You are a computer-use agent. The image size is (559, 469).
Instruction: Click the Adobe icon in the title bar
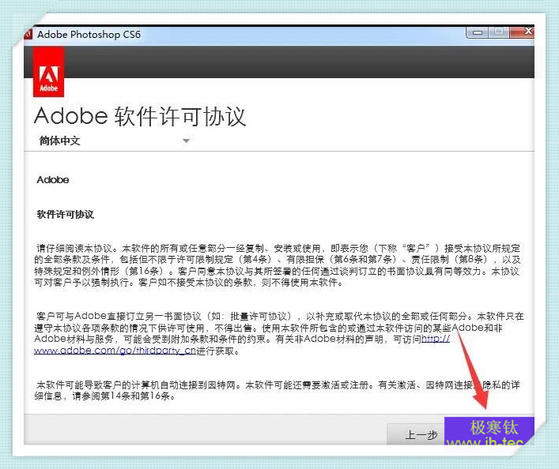28,34
